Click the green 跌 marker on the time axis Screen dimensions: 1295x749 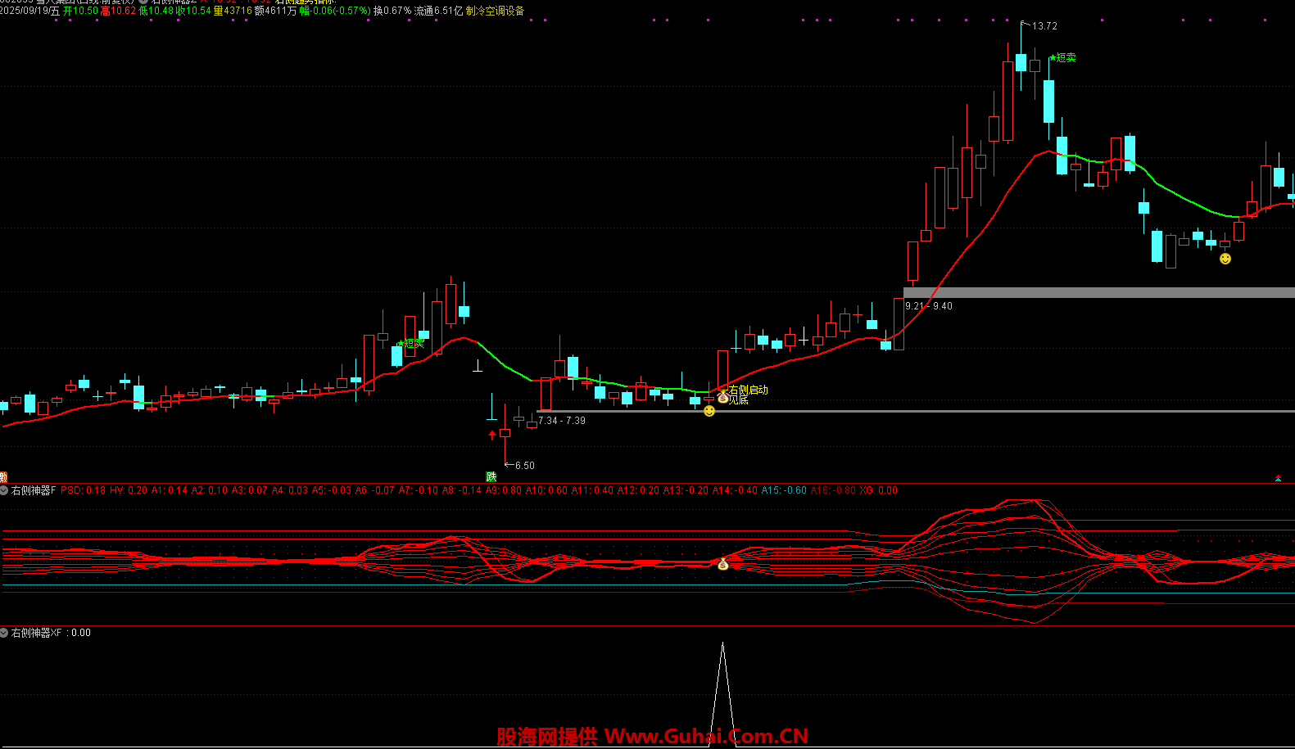click(x=491, y=476)
